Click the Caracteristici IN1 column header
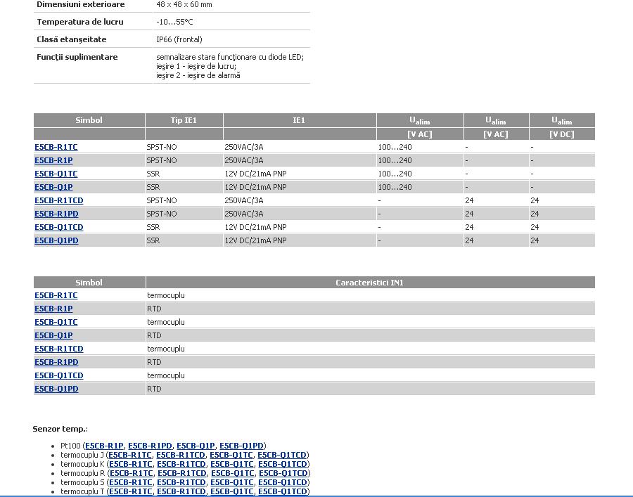This screenshot has height=497, width=633. (x=370, y=283)
